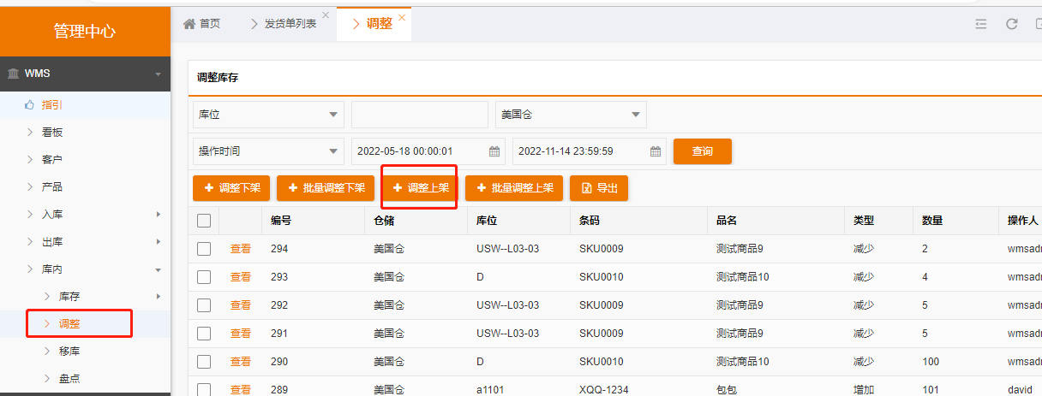Close the 发货单列表 tab
Viewport: 1042px width, 396px height.
(x=326, y=15)
